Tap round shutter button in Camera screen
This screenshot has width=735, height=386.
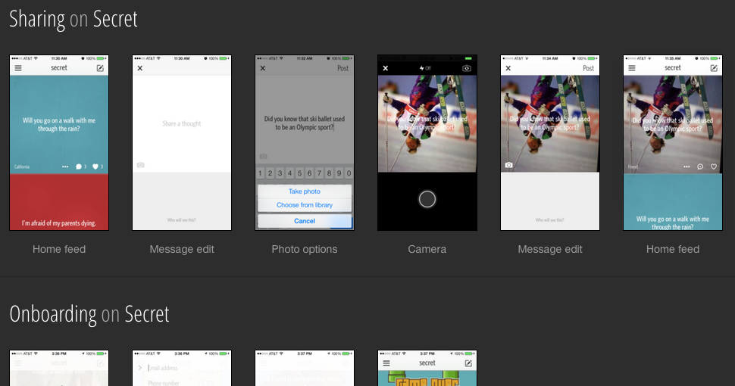(427, 199)
